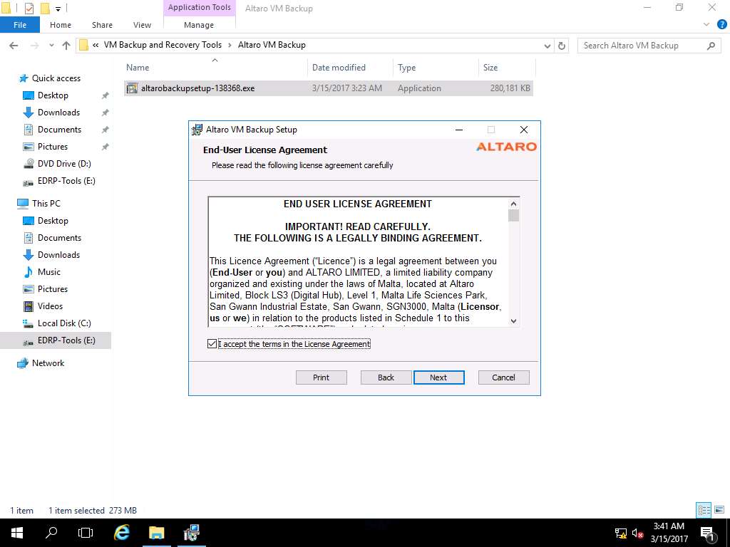Open Local Disk (C:) in sidebar

(x=64, y=323)
